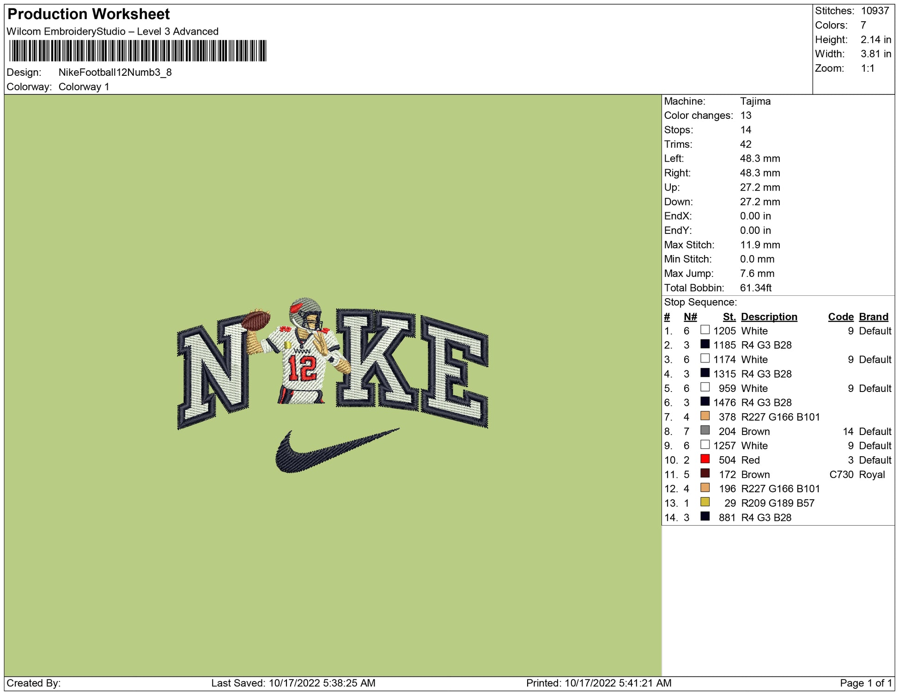The width and height of the screenshot is (899, 692).
Task: Click the Brand column header
Action: click(873, 317)
